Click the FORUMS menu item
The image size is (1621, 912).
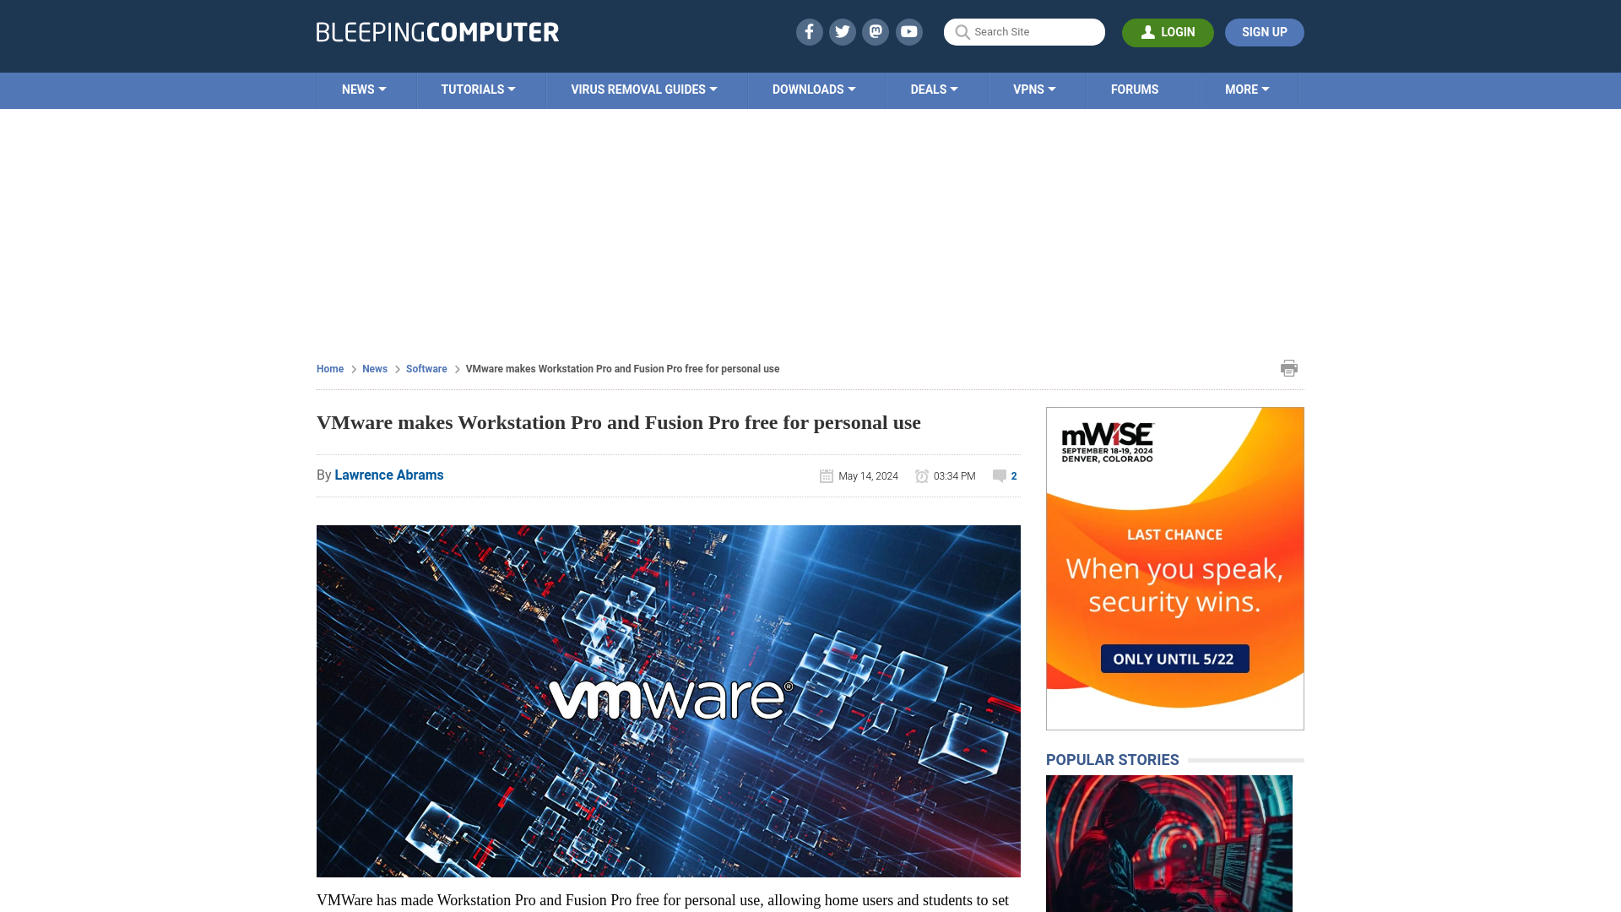pos(1135,89)
